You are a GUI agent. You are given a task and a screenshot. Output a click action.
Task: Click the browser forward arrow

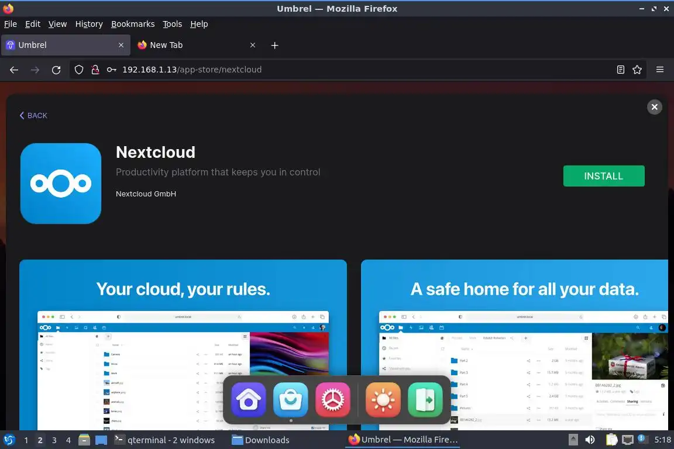[x=35, y=70]
